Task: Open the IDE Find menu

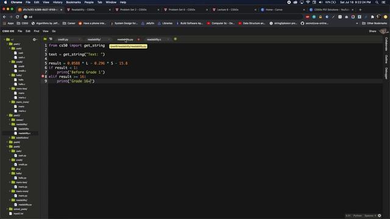Action: pos(37,31)
